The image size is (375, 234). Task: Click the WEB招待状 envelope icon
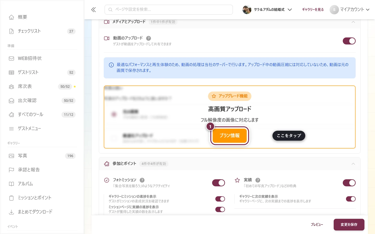(11, 58)
